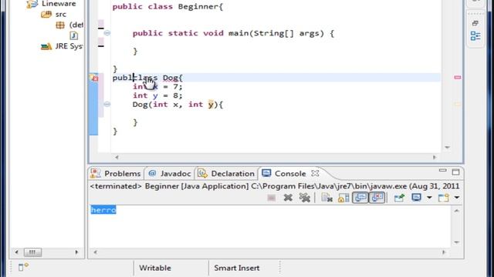Maximize the Console panel
This screenshot has width=494, height=277.
tap(455, 172)
